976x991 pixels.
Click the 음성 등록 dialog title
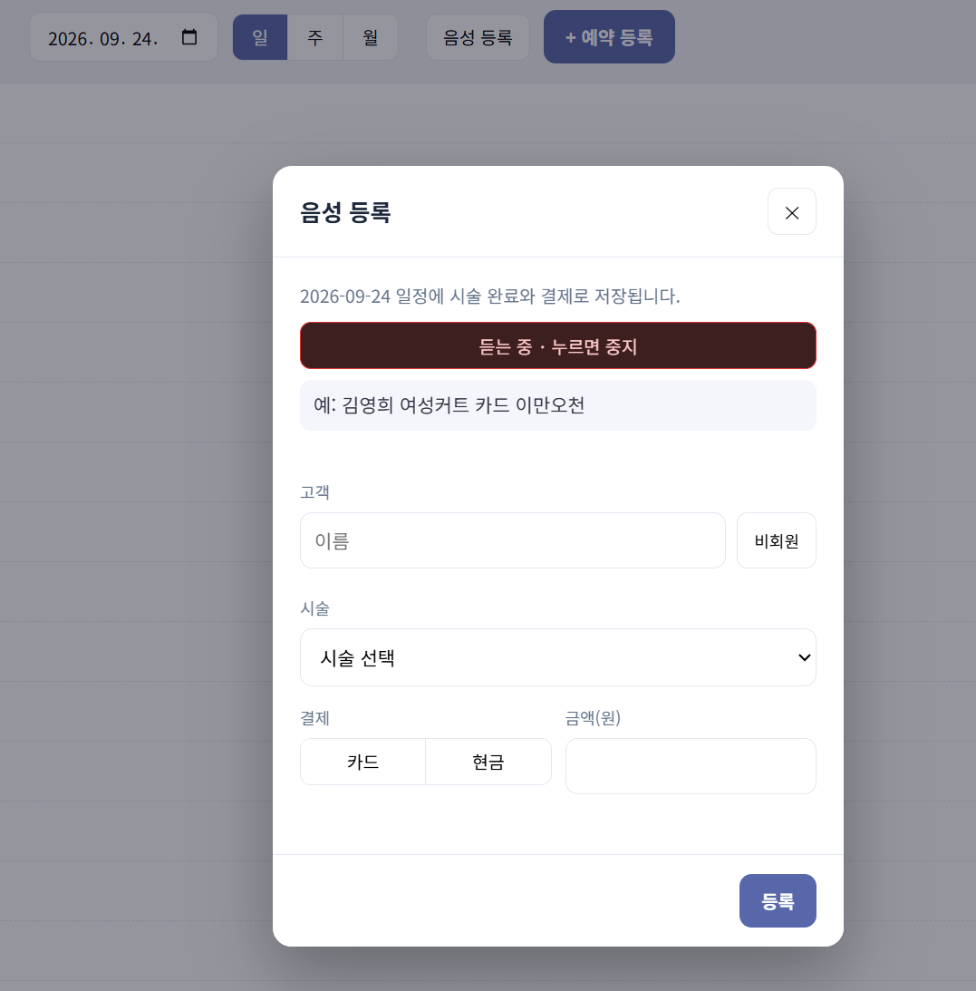tap(345, 212)
